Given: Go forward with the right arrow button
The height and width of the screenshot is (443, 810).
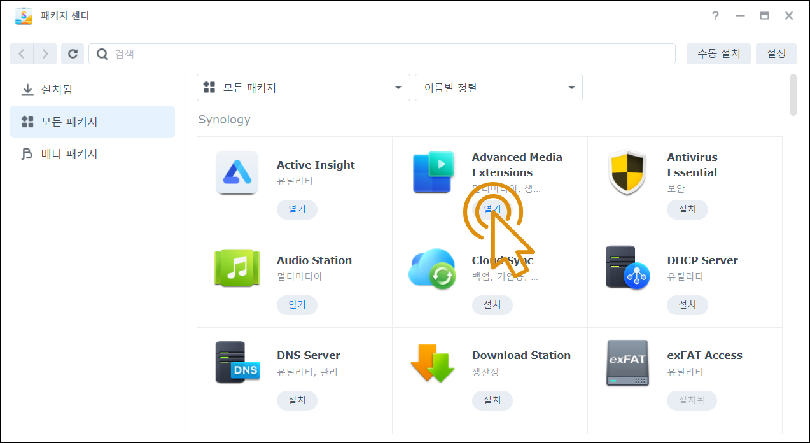Looking at the screenshot, I should point(45,54).
